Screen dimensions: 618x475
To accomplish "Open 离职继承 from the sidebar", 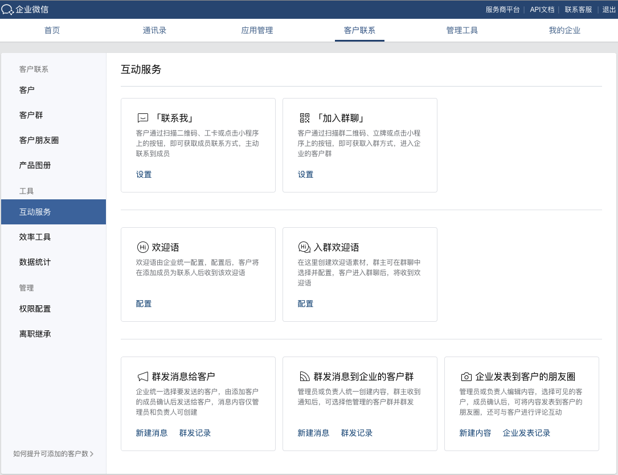I will 35,334.
